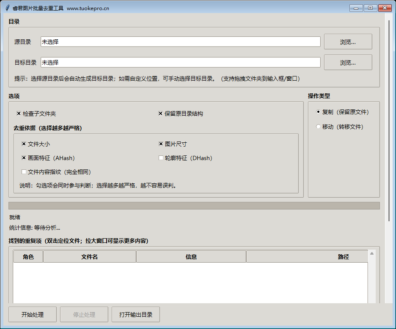This screenshot has height=329, width=396.
Task: Click the 去重依据 (选择越多越严格) heading
Action: [x=48, y=128]
